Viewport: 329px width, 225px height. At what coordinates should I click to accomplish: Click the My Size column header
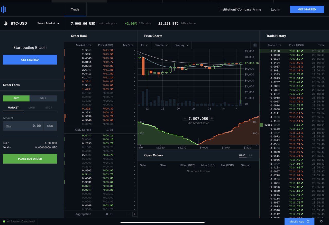(x=128, y=45)
